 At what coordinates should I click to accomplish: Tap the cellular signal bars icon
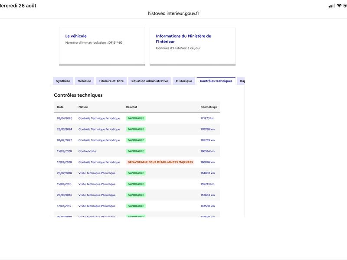pyautogui.click(x=332, y=6)
